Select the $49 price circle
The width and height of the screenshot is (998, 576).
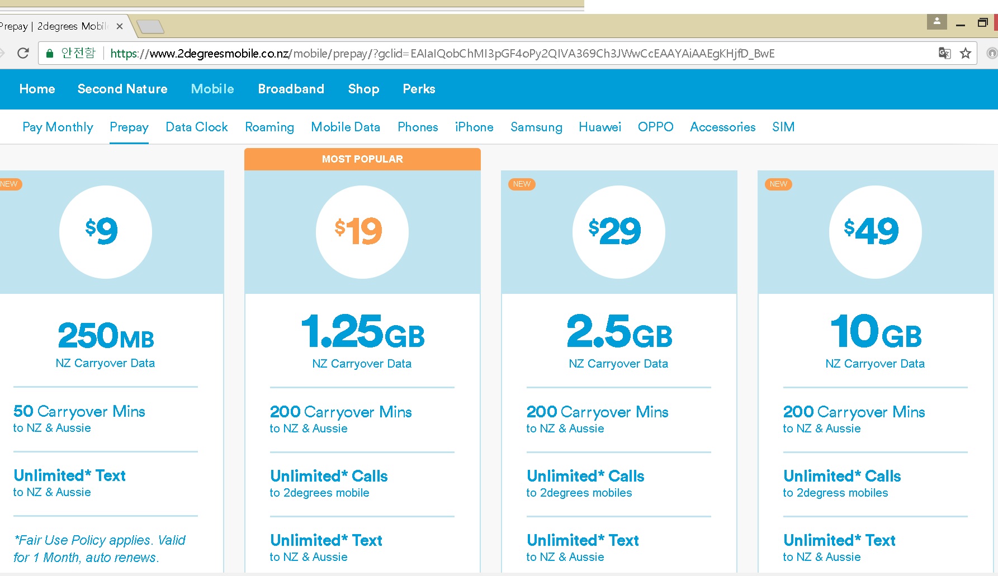(x=875, y=232)
